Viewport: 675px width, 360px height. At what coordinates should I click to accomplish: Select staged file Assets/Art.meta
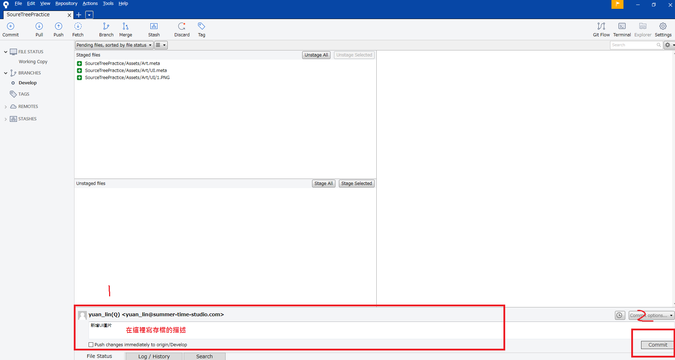pos(123,64)
